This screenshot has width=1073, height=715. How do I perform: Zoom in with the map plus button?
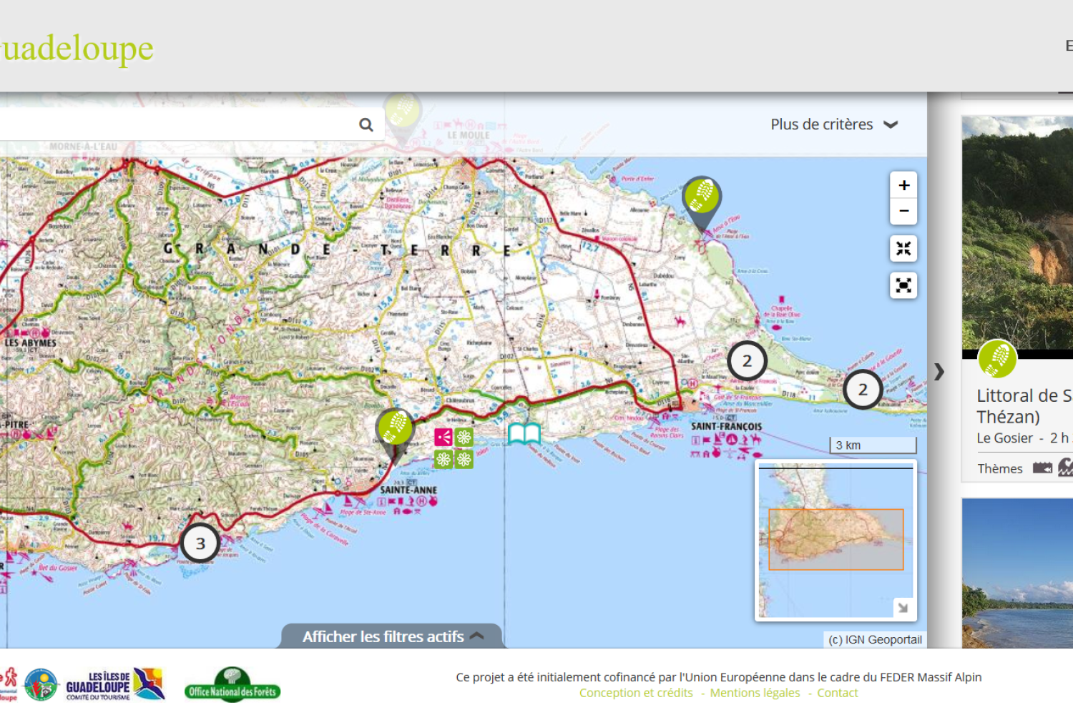tap(904, 185)
